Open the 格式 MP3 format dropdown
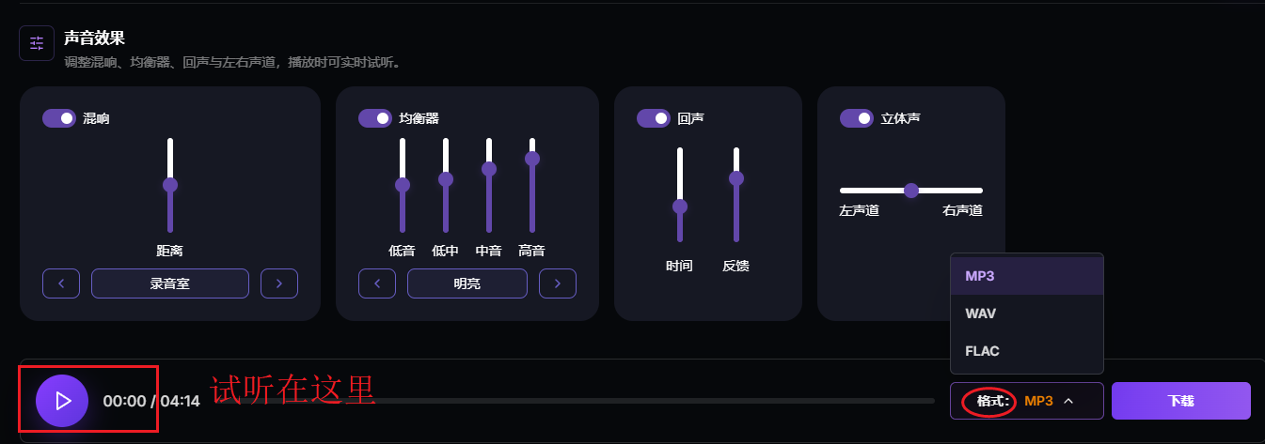This screenshot has height=444, width=1265. click(1027, 401)
